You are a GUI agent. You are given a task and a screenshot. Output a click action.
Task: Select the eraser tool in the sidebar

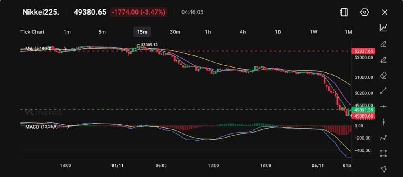click(383, 75)
